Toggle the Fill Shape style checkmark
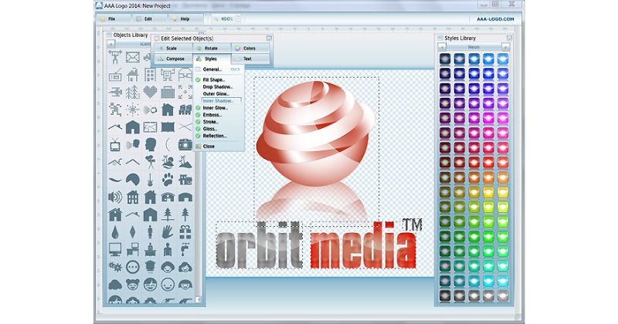This screenshot has height=324, width=618. [199, 80]
